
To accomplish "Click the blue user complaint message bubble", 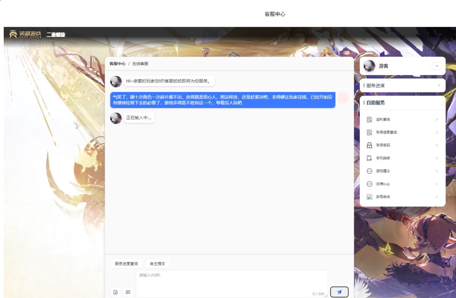I will tap(223, 100).
